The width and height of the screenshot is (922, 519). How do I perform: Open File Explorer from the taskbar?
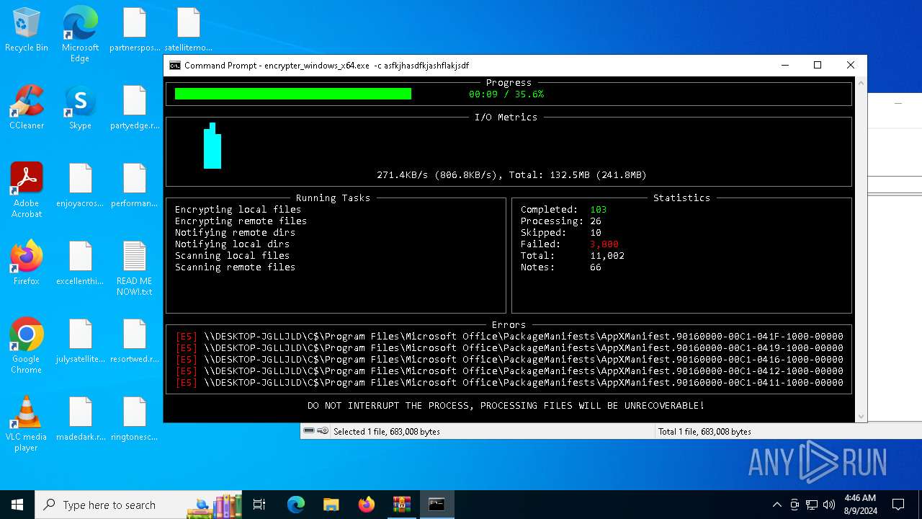point(331,505)
